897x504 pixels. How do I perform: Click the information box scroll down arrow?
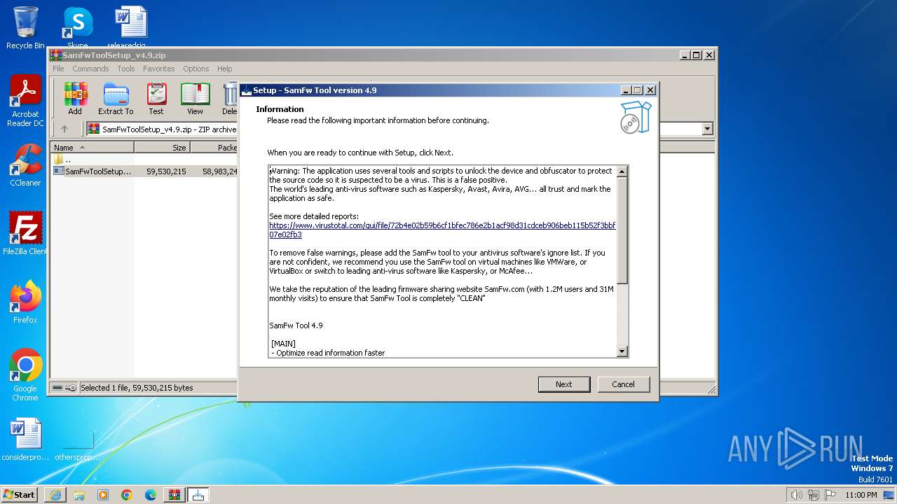[622, 351]
